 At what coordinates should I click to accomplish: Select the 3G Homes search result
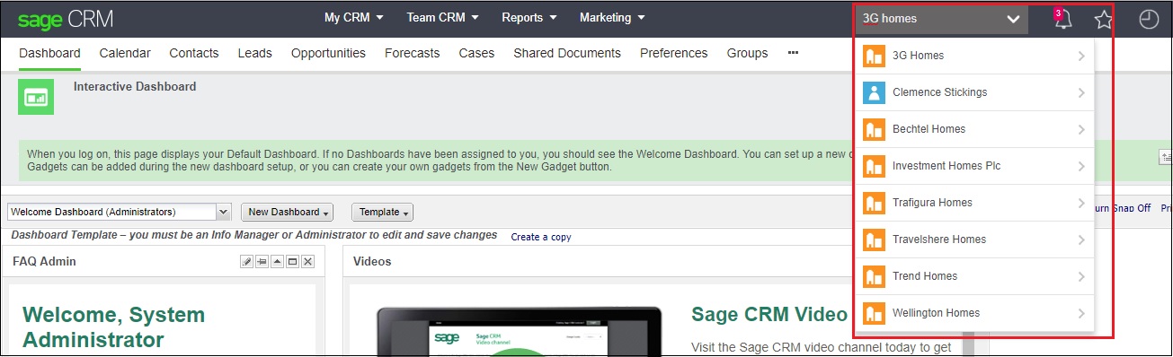tap(974, 56)
